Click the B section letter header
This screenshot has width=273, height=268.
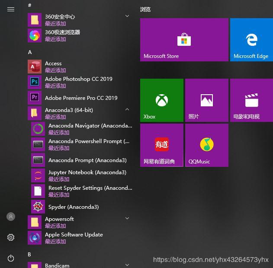point(29,255)
